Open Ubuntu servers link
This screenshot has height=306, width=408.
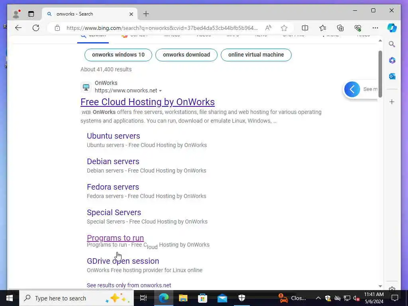114,136
